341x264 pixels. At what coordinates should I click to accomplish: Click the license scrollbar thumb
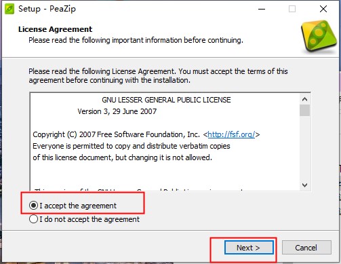point(304,110)
